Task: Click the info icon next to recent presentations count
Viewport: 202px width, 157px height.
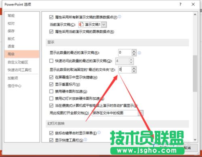Action: 139,53
